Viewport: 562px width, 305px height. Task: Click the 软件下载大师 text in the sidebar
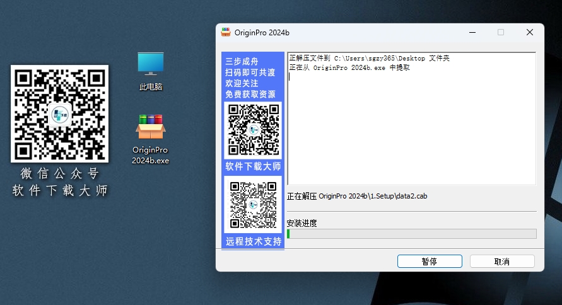coord(253,166)
